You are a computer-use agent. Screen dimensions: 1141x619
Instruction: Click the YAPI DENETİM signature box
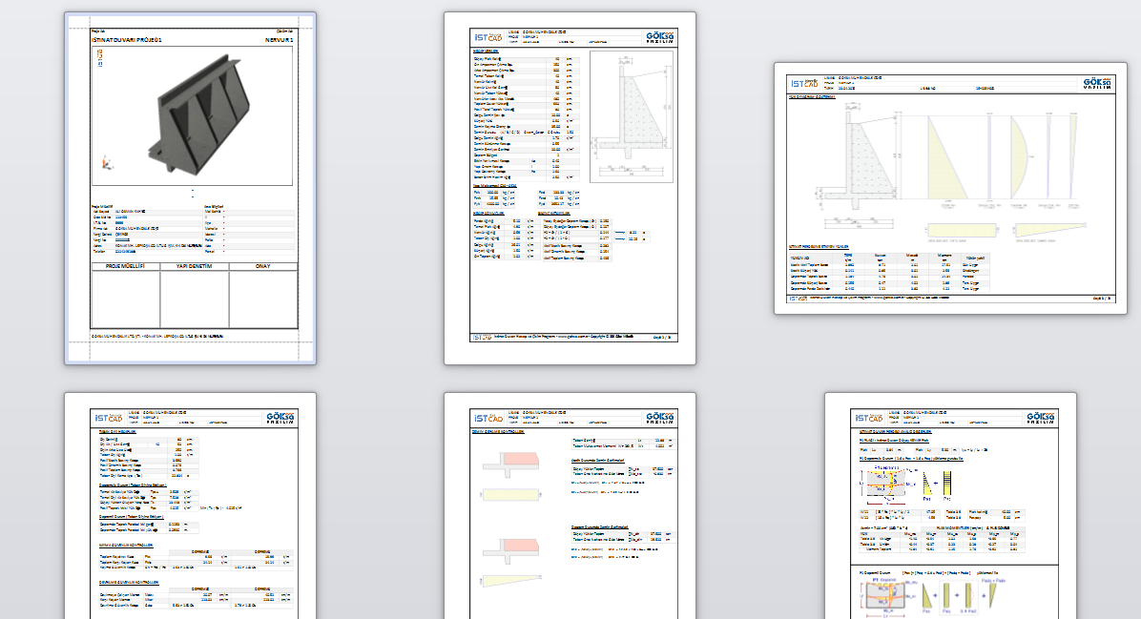195,296
